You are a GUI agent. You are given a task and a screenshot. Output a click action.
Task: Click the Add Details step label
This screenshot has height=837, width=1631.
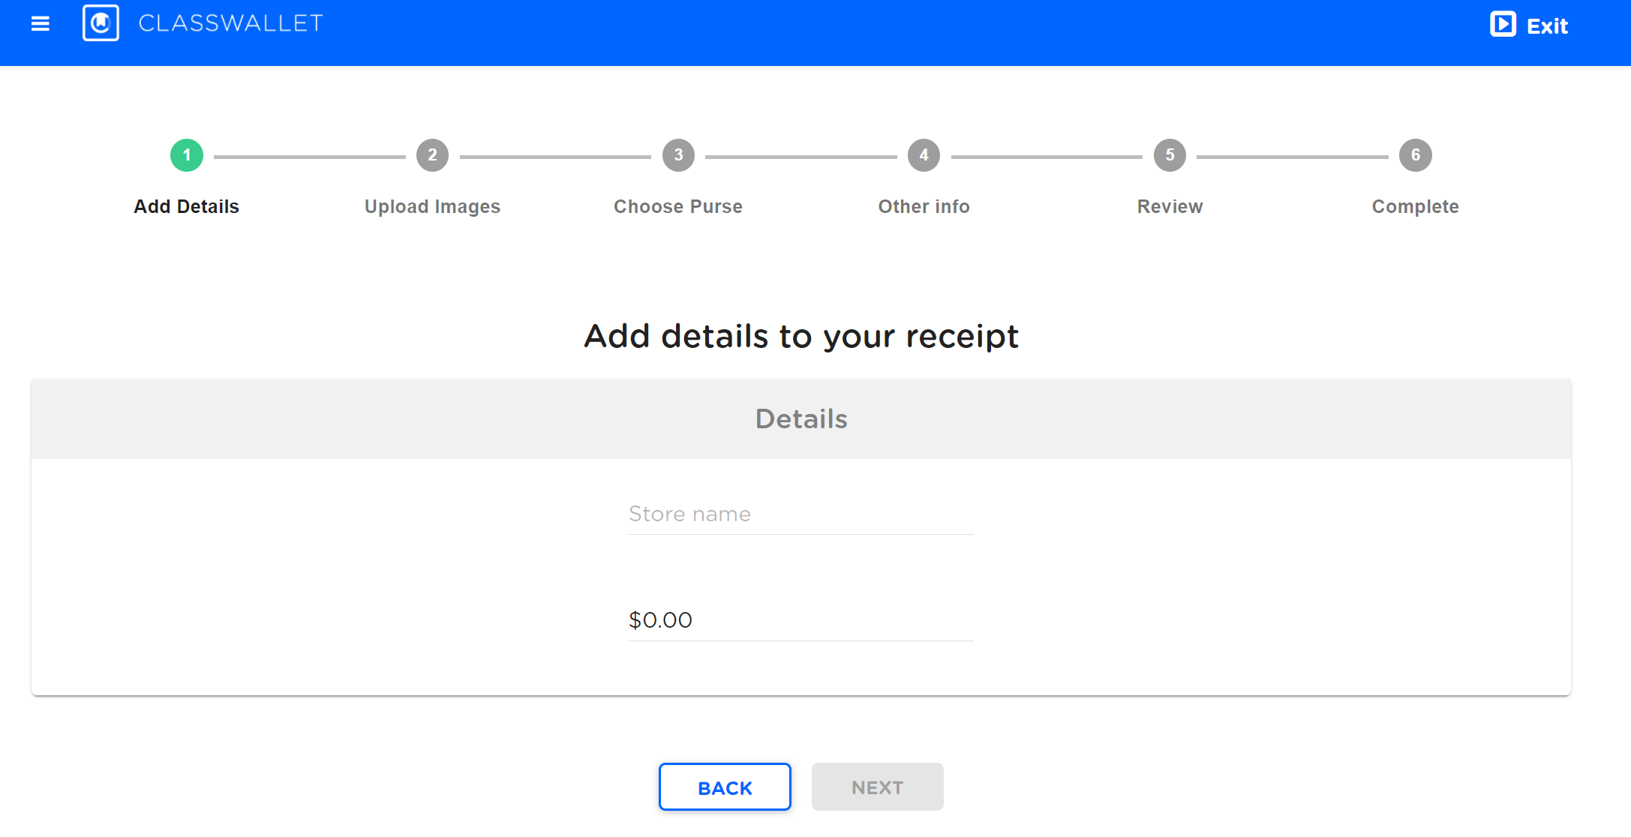(186, 206)
